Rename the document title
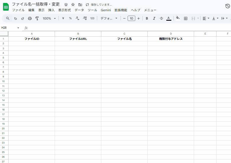The image size is (231, 163). coord(36,4)
